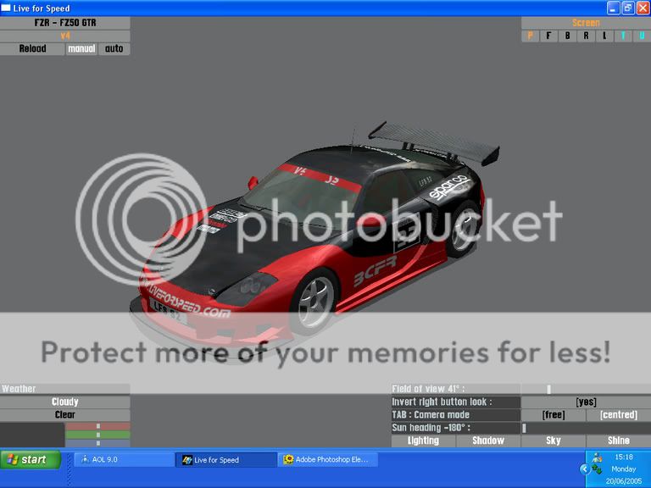Select the P view button
The height and width of the screenshot is (488, 651).
531,36
